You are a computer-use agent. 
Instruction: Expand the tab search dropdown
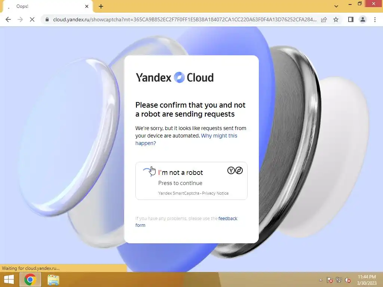tap(336, 6)
